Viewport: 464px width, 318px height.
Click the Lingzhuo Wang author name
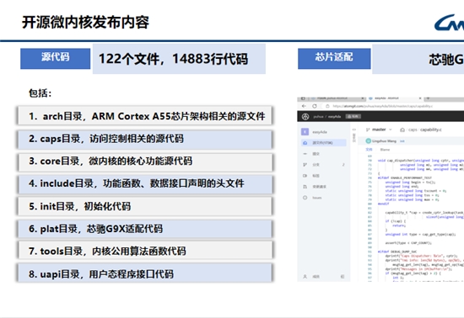pyautogui.click(x=384, y=141)
